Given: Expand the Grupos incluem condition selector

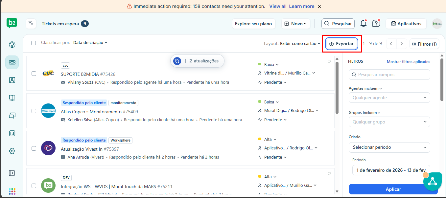Looking at the screenshot, I should (364, 113).
